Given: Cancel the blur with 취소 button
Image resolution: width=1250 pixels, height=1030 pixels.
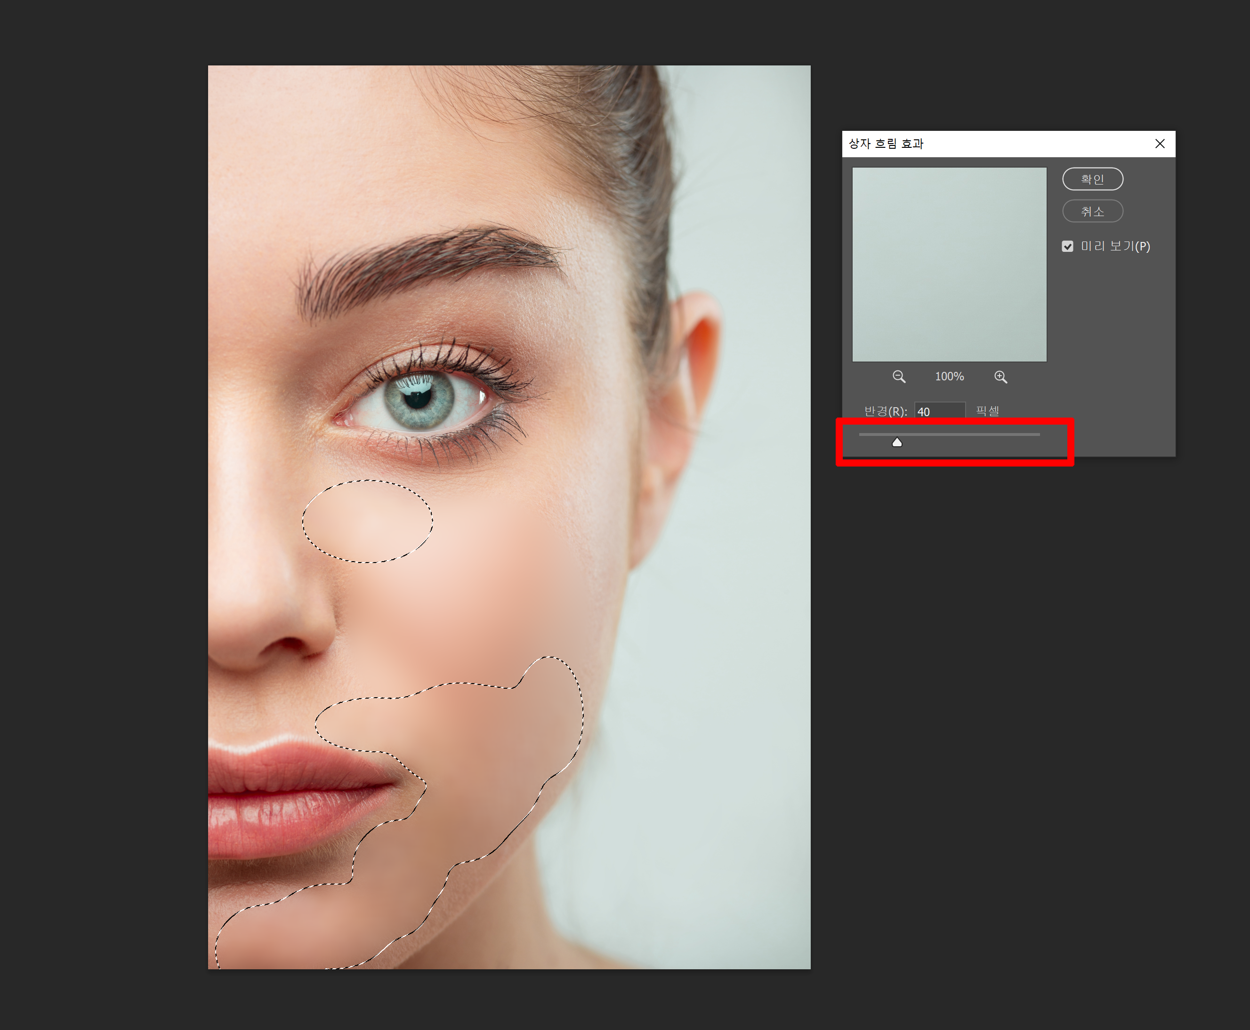Looking at the screenshot, I should 1092,211.
